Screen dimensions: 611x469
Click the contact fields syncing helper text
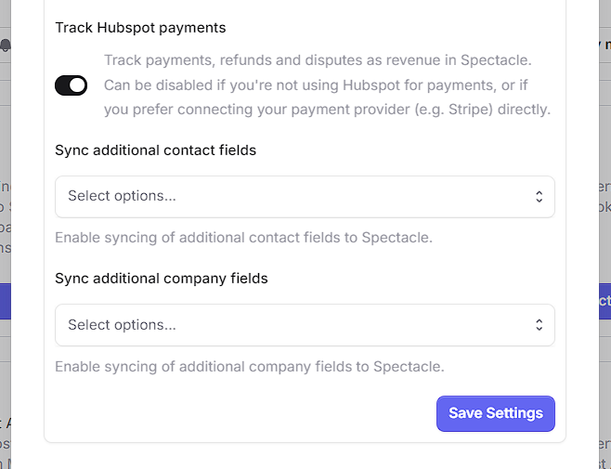(243, 238)
